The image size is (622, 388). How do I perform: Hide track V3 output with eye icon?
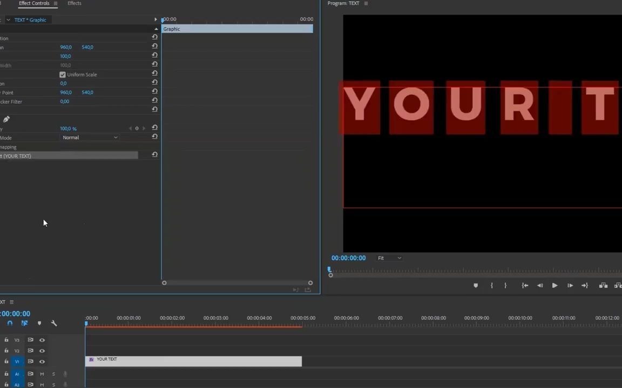tap(42, 340)
